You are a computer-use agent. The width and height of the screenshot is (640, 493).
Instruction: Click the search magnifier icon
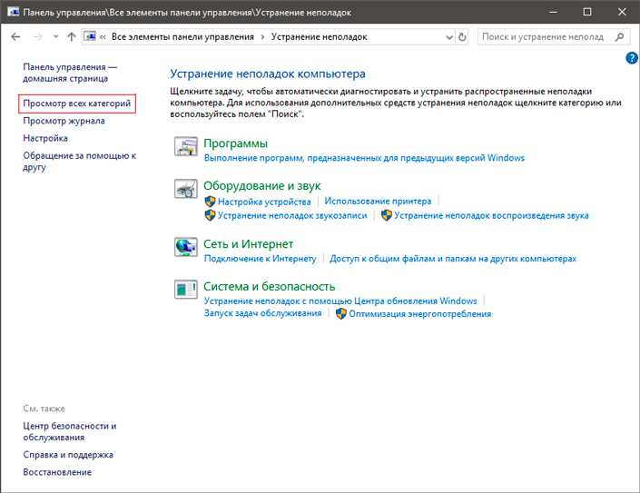(619, 36)
